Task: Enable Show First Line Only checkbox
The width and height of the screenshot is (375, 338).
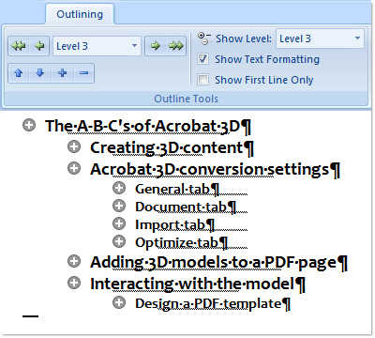Action: [202, 80]
